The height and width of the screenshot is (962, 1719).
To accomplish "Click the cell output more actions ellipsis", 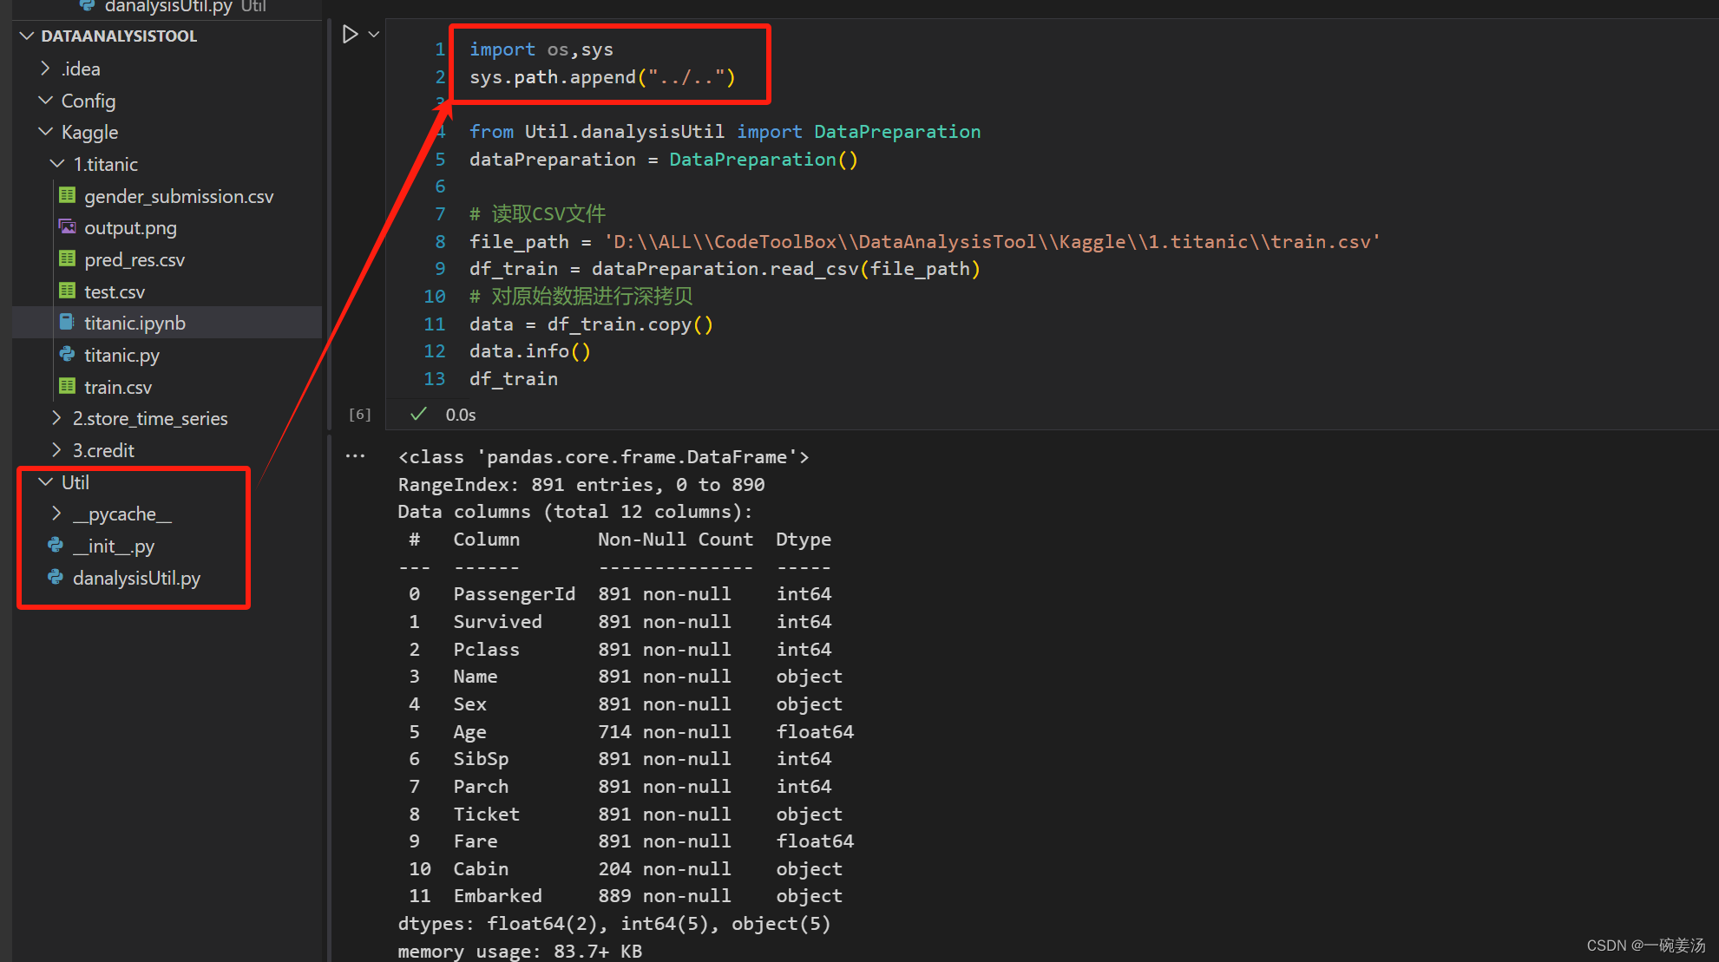I will (356, 455).
